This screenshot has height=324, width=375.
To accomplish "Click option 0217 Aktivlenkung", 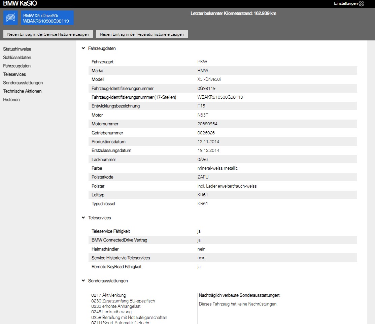I will click(x=109, y=295).
